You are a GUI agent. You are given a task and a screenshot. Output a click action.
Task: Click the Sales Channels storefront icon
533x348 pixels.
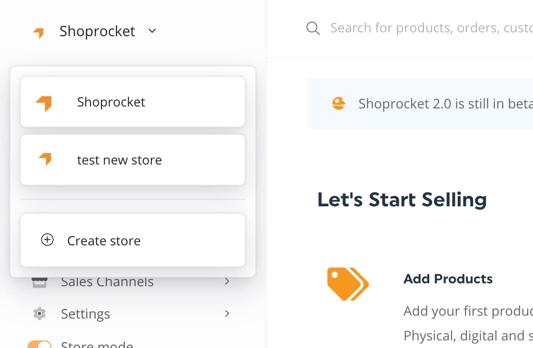(39, 282)
